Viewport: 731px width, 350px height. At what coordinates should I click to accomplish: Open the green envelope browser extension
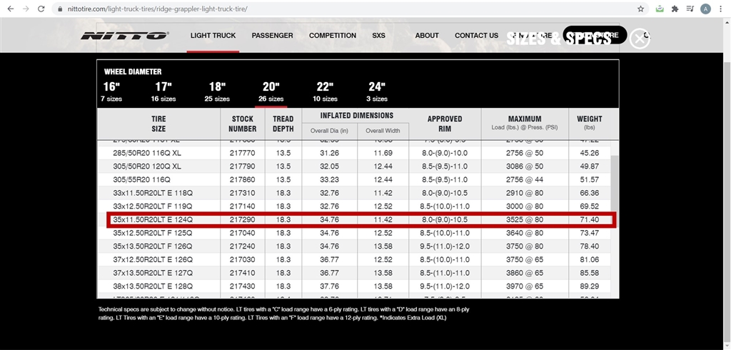659,9
